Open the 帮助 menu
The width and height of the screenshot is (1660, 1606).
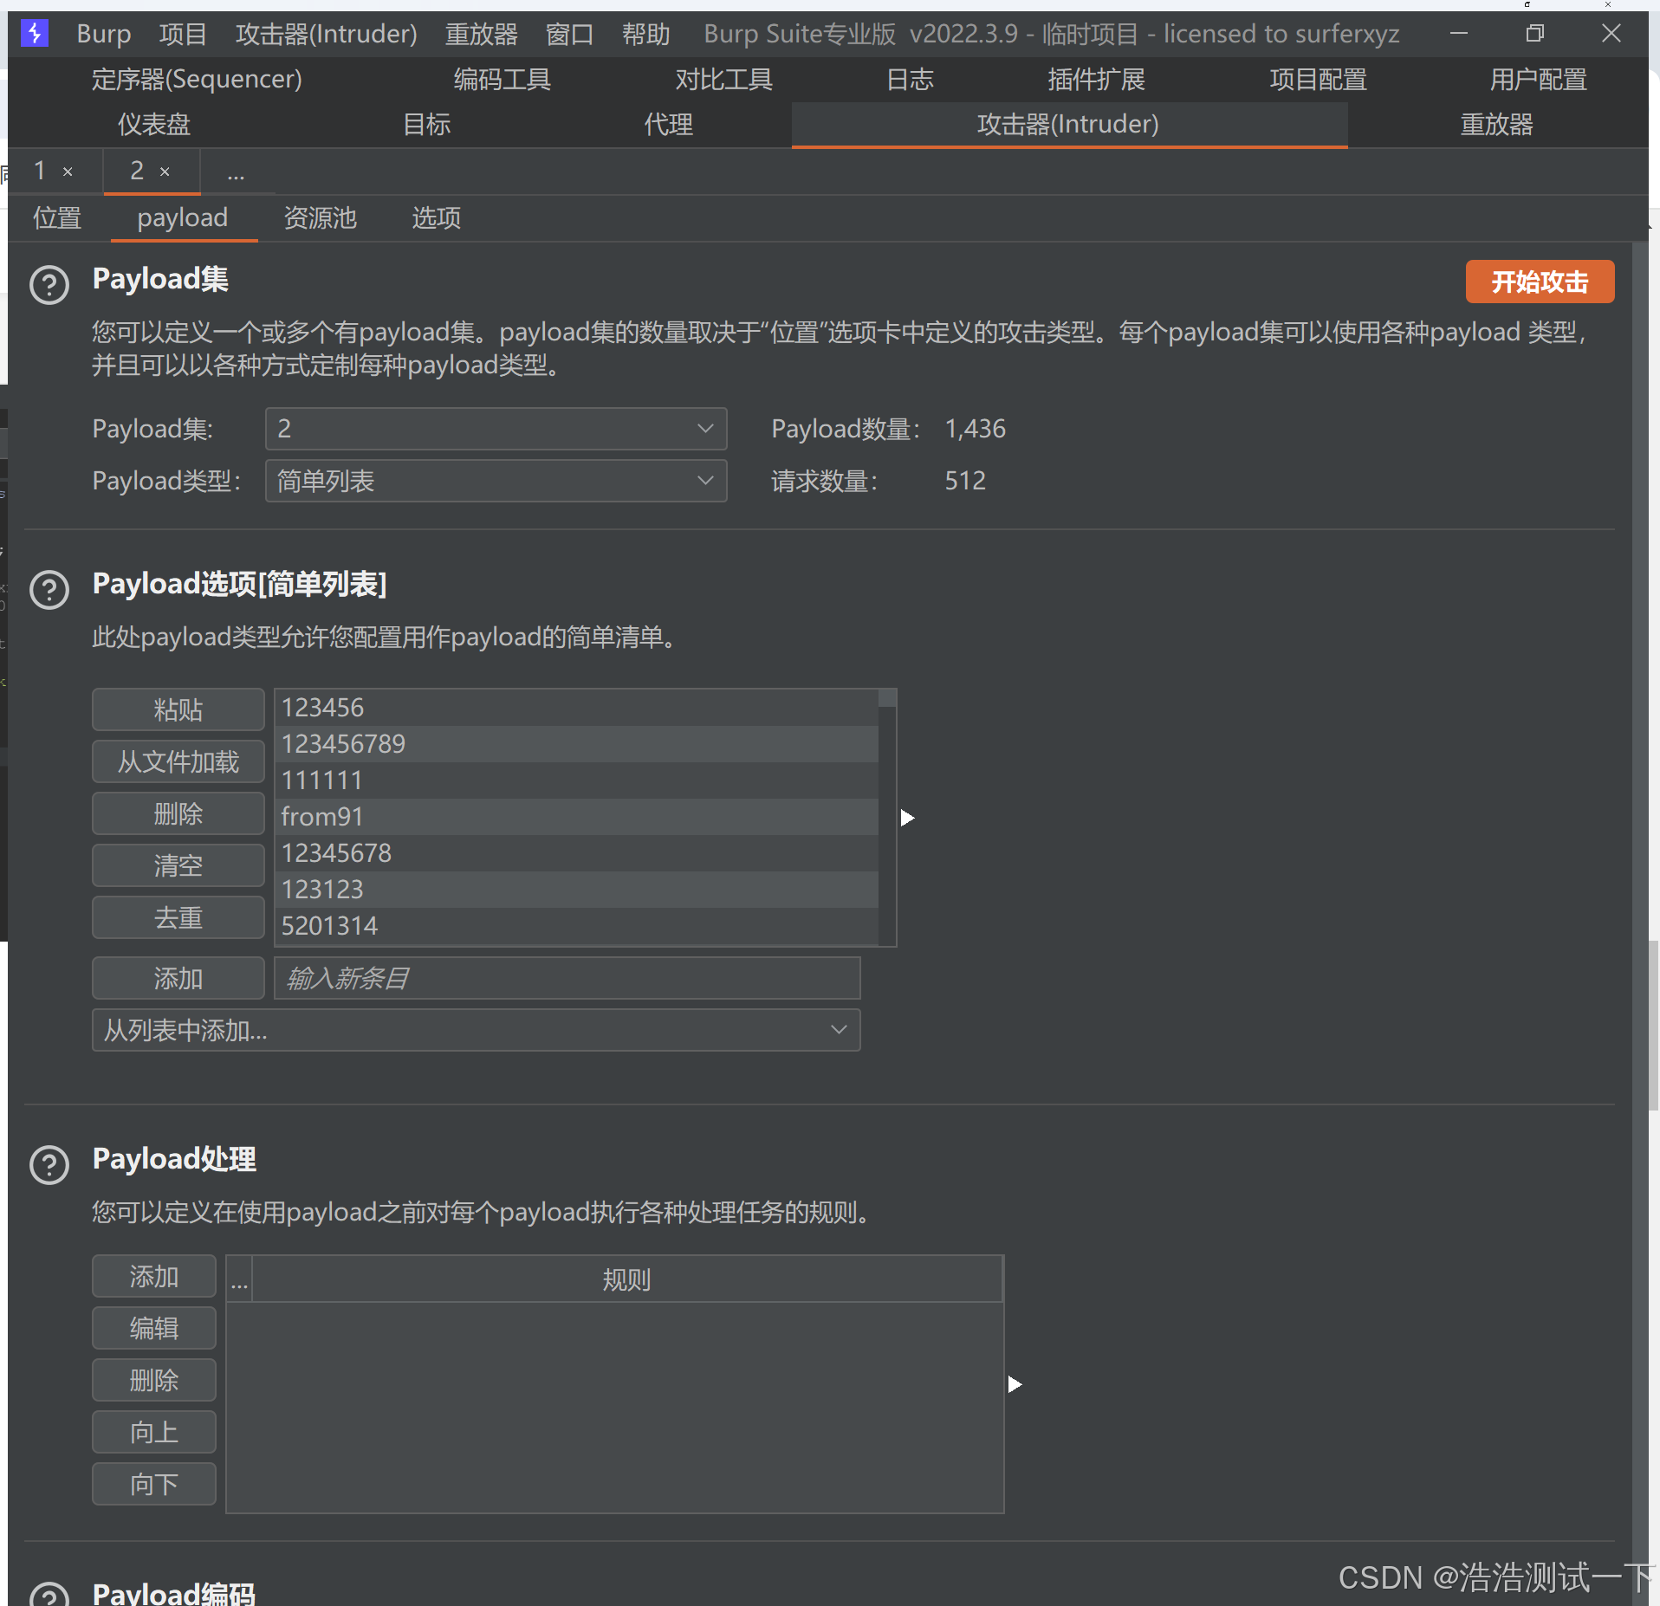tap(645, 34)
